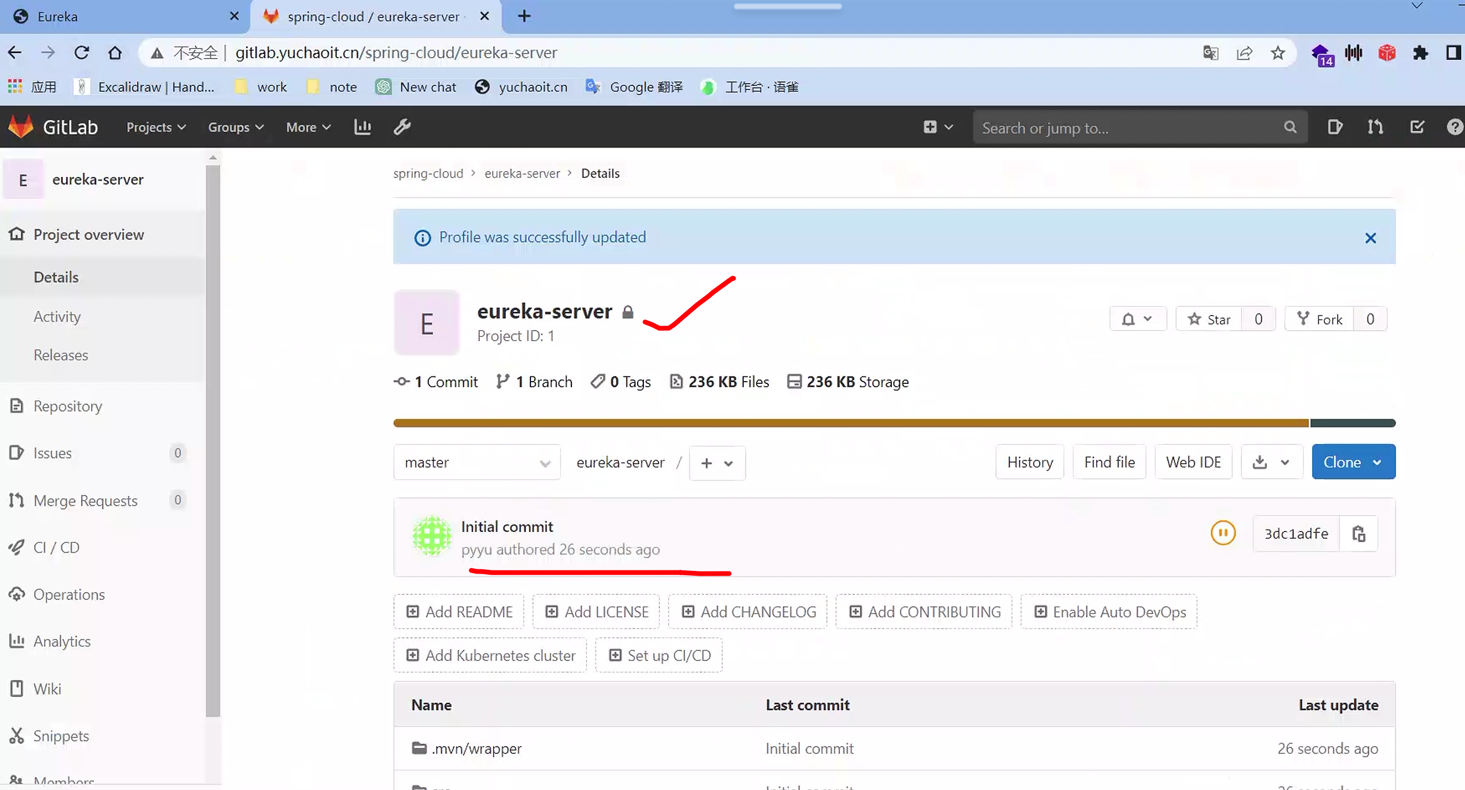Open merge requests icon in top navbar
The height and width of the screenshot is (790, 1465).
click(x=1376, y=127)
